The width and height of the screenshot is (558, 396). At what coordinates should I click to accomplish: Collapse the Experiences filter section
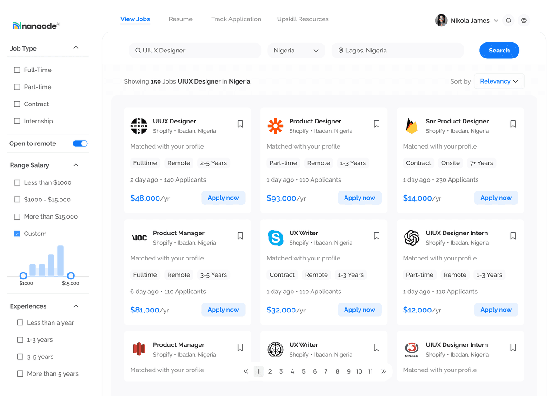pyautogui.click(x=76, y=306)
